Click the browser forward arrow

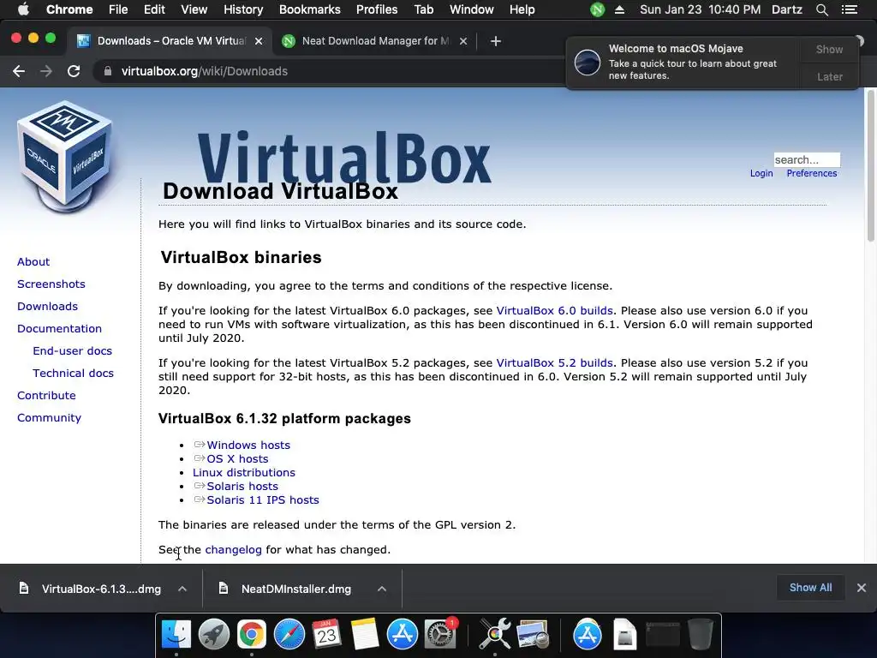tap(46, 71)
